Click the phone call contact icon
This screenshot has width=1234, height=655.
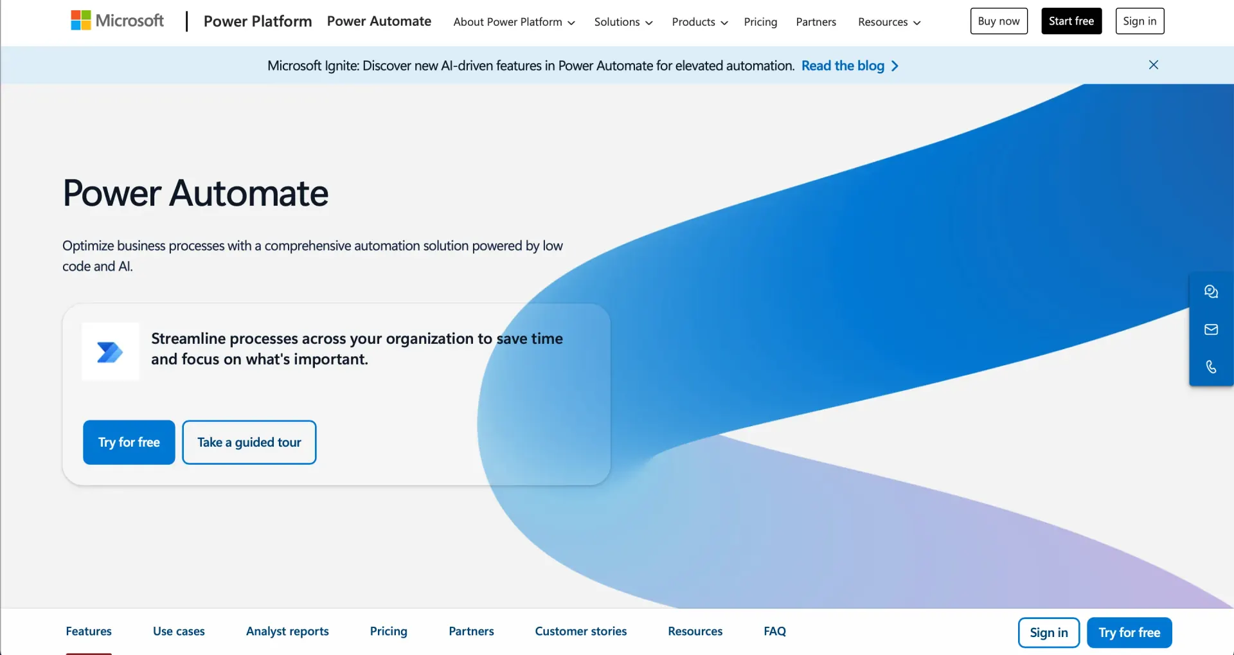1211,367
